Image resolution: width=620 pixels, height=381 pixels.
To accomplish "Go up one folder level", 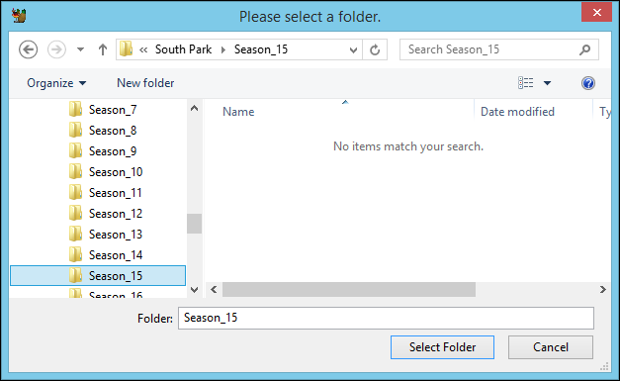I will [103, 49].
